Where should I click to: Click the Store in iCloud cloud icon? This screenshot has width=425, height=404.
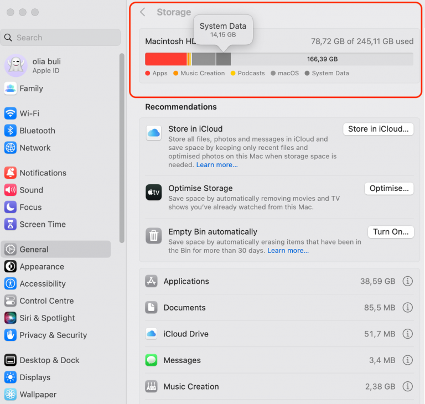[154, 133]
